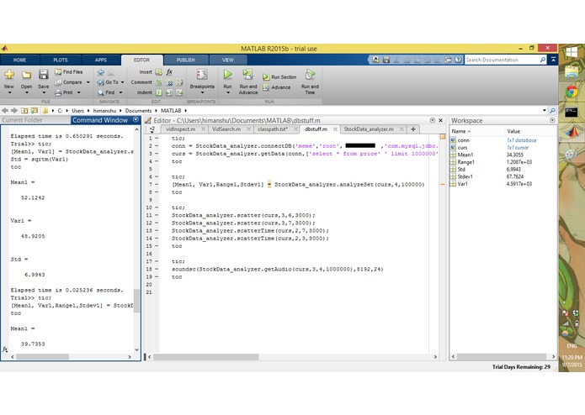
Task: Expand the New dropdown arrow
Action: tap(9, 92)
